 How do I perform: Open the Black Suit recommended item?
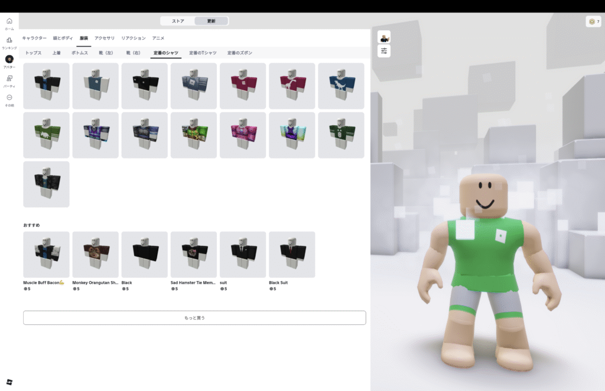(292, 255)
